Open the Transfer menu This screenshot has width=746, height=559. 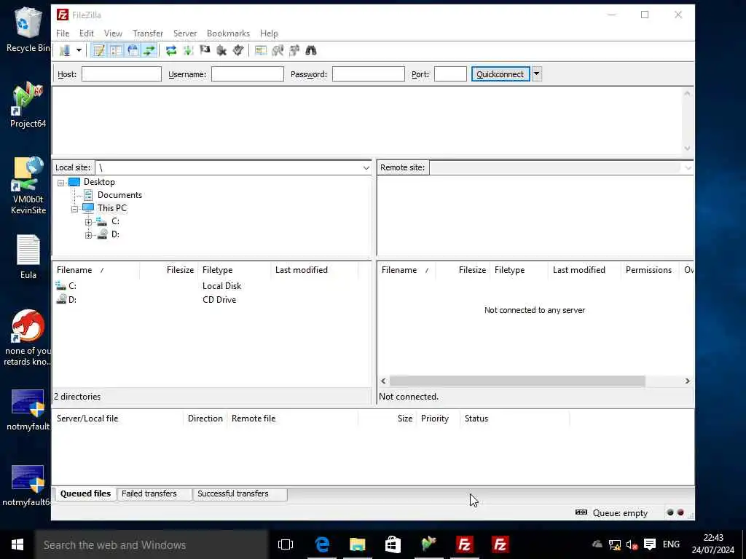(148, 33)
